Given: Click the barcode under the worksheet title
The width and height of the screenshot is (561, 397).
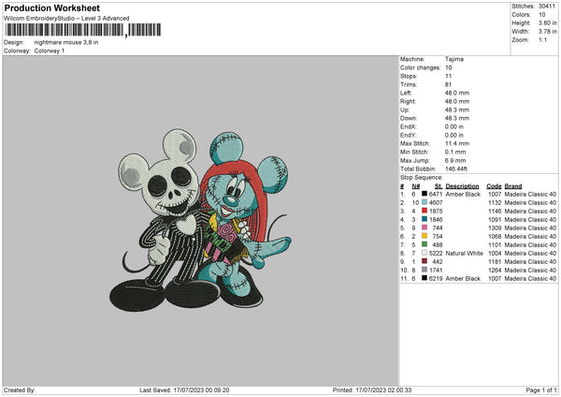Looking at the screenshot, I should (x=82, y=30).
